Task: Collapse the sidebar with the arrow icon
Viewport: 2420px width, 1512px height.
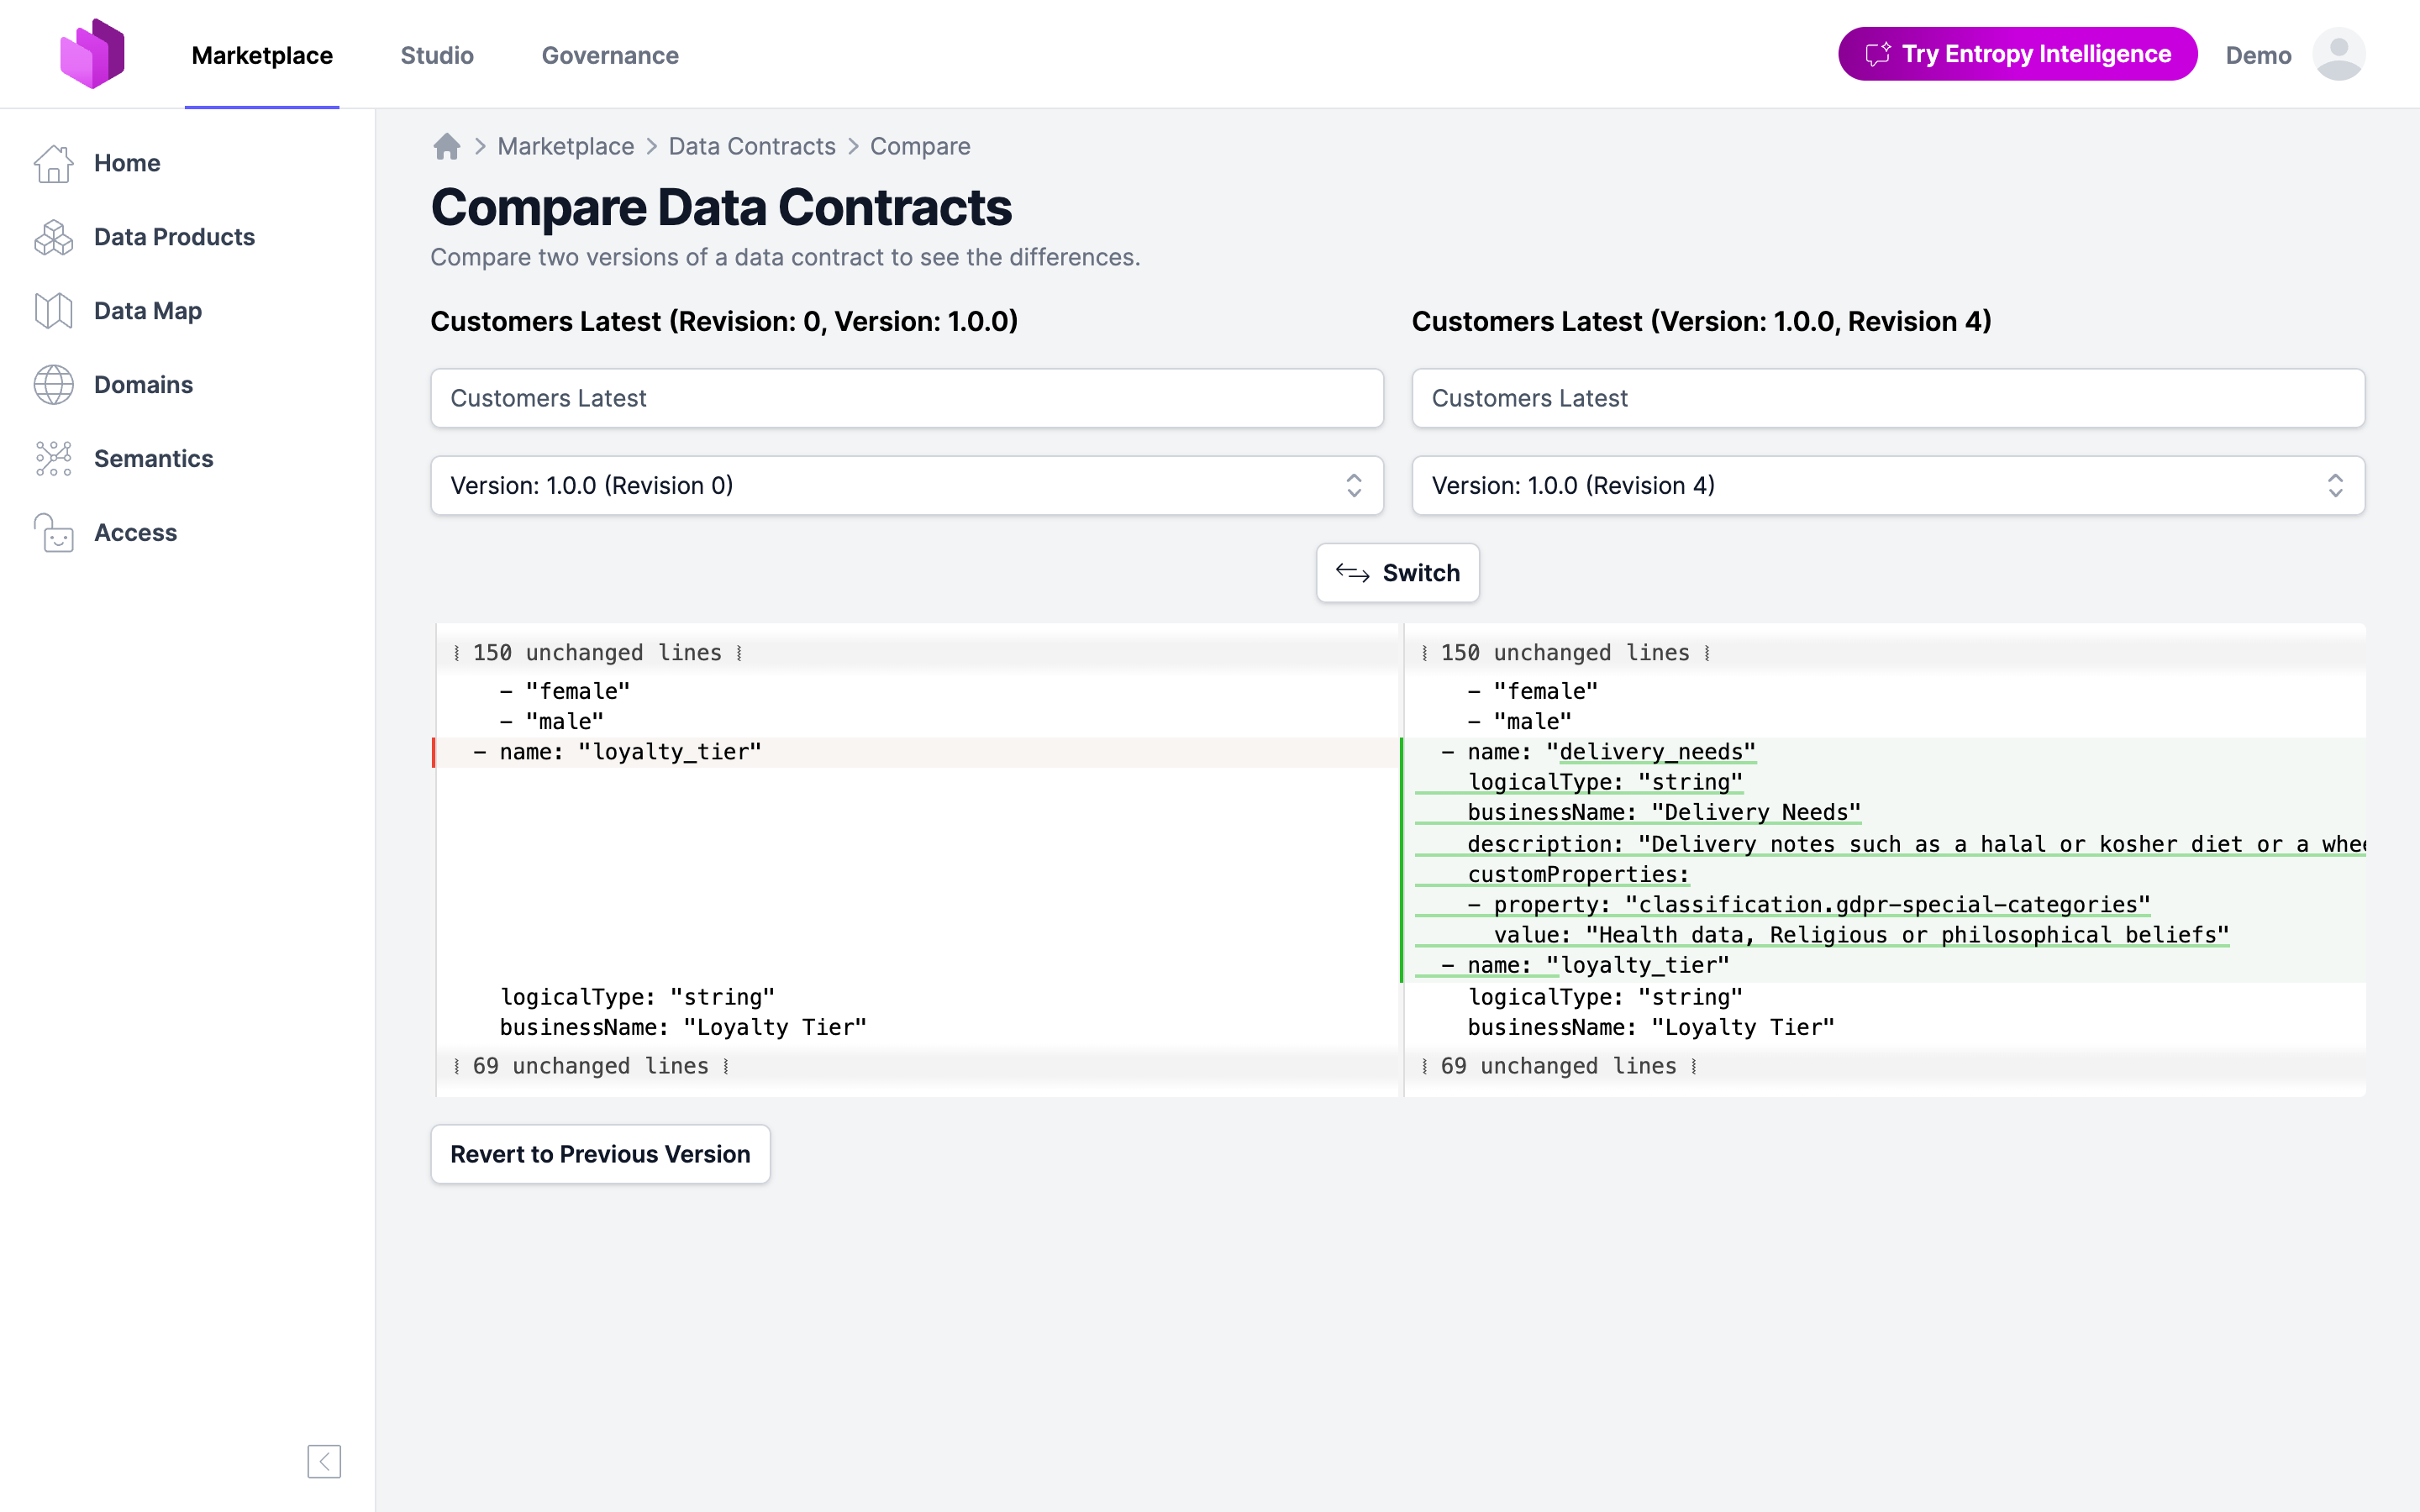Action: (324, 1461)
